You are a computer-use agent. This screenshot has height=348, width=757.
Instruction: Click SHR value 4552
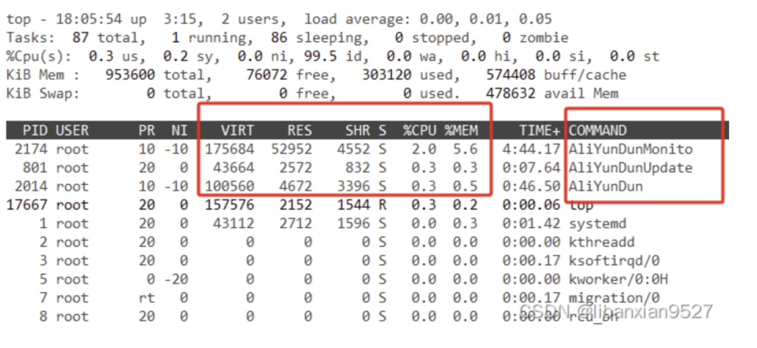pyautogui.click(x=353, y=149)
